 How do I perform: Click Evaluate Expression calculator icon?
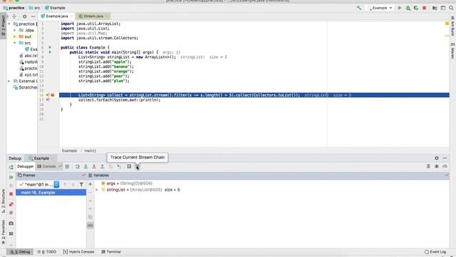129,166
